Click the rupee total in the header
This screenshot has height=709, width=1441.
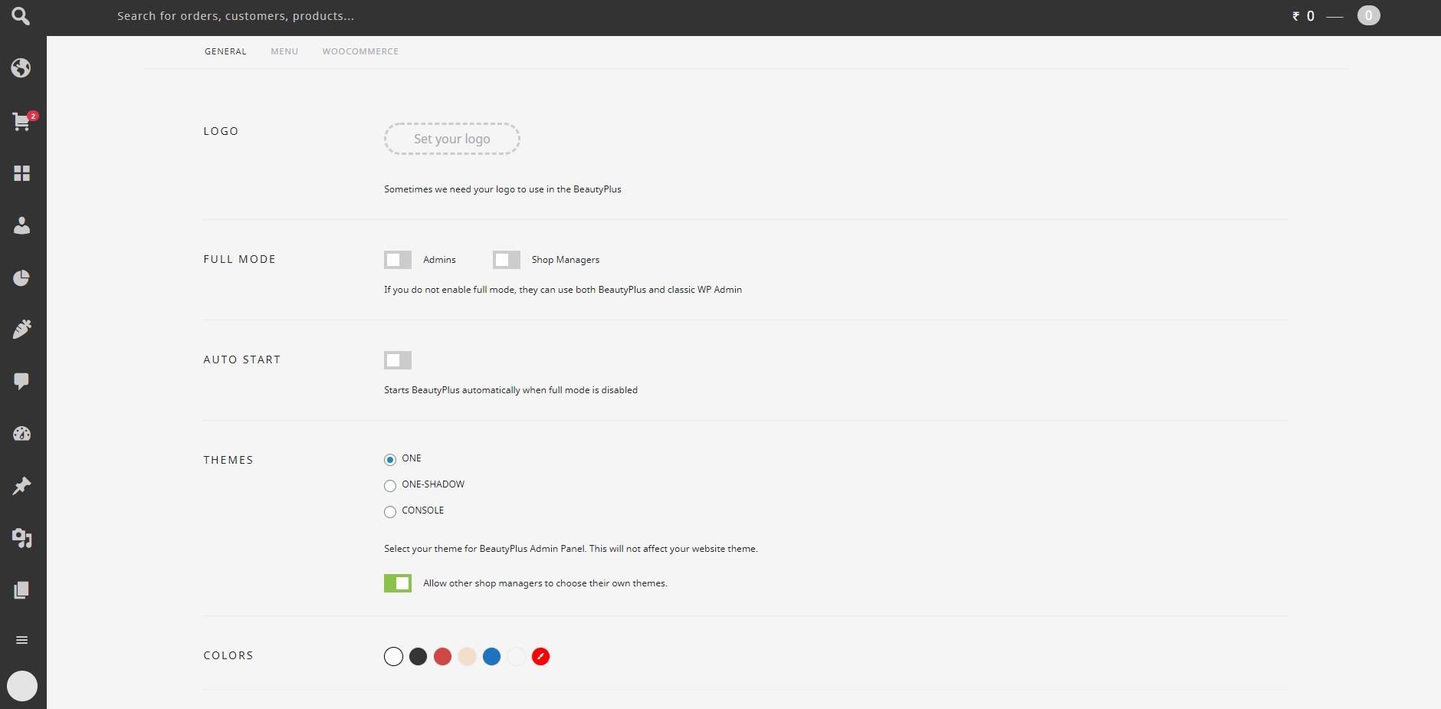[1303, 16]
